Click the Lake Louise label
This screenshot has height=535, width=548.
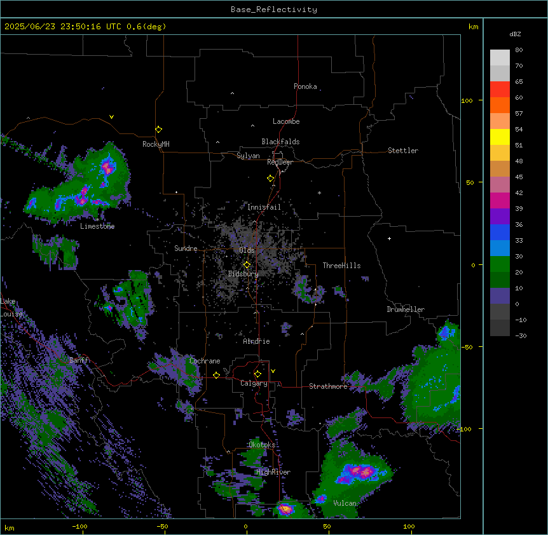11,308
